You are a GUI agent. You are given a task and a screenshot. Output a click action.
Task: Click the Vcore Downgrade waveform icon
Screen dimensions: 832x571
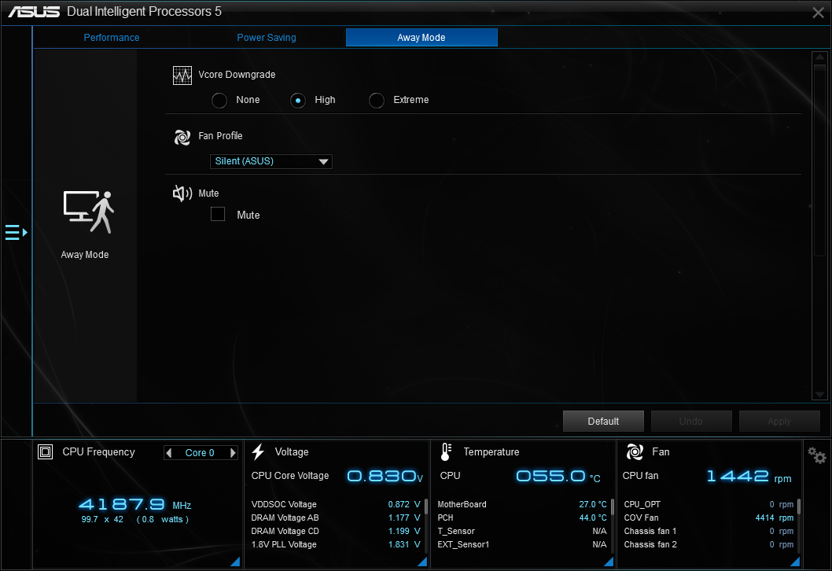pos(182,76)
